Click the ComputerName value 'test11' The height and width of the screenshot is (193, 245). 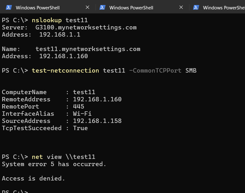coord(84,92)
